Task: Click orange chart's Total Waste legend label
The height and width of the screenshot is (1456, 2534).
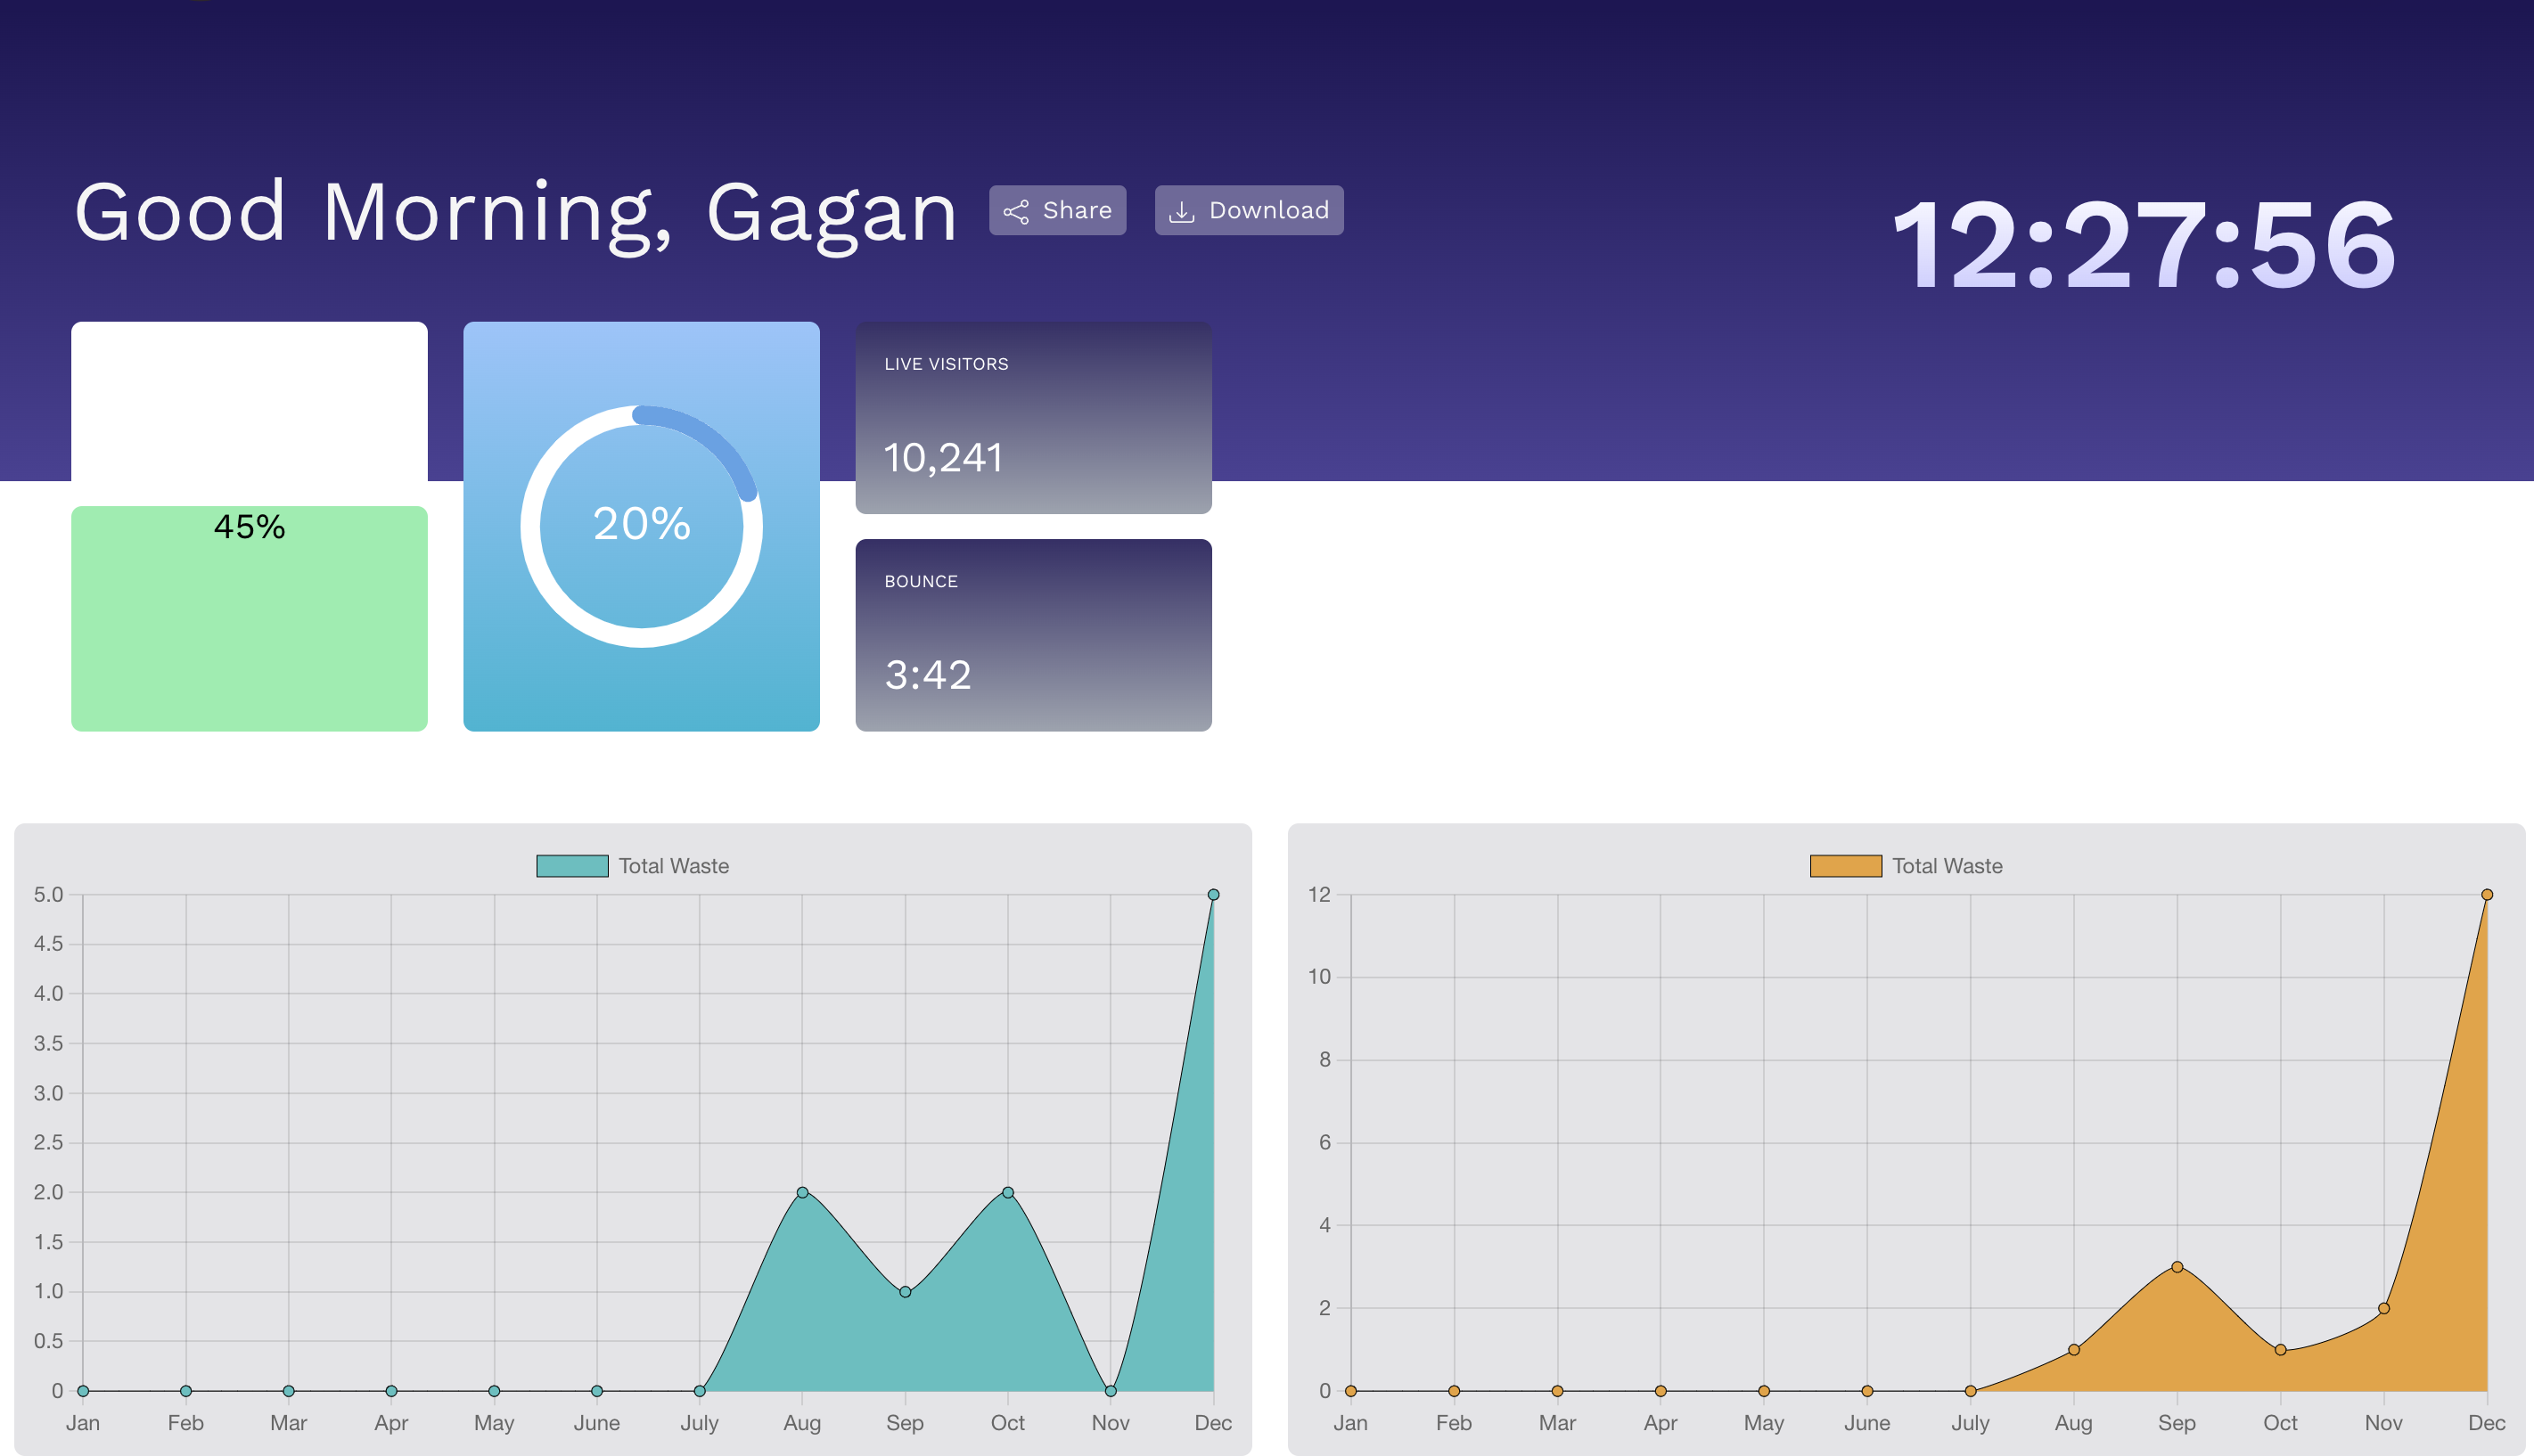Action: [x=1947, y=866]
